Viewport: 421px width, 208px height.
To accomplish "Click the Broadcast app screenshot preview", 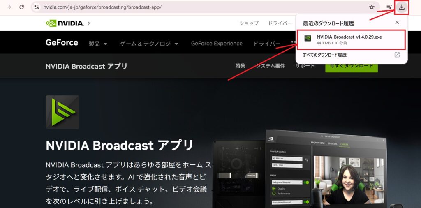I will pyautogui.click(x=327, y=169).
